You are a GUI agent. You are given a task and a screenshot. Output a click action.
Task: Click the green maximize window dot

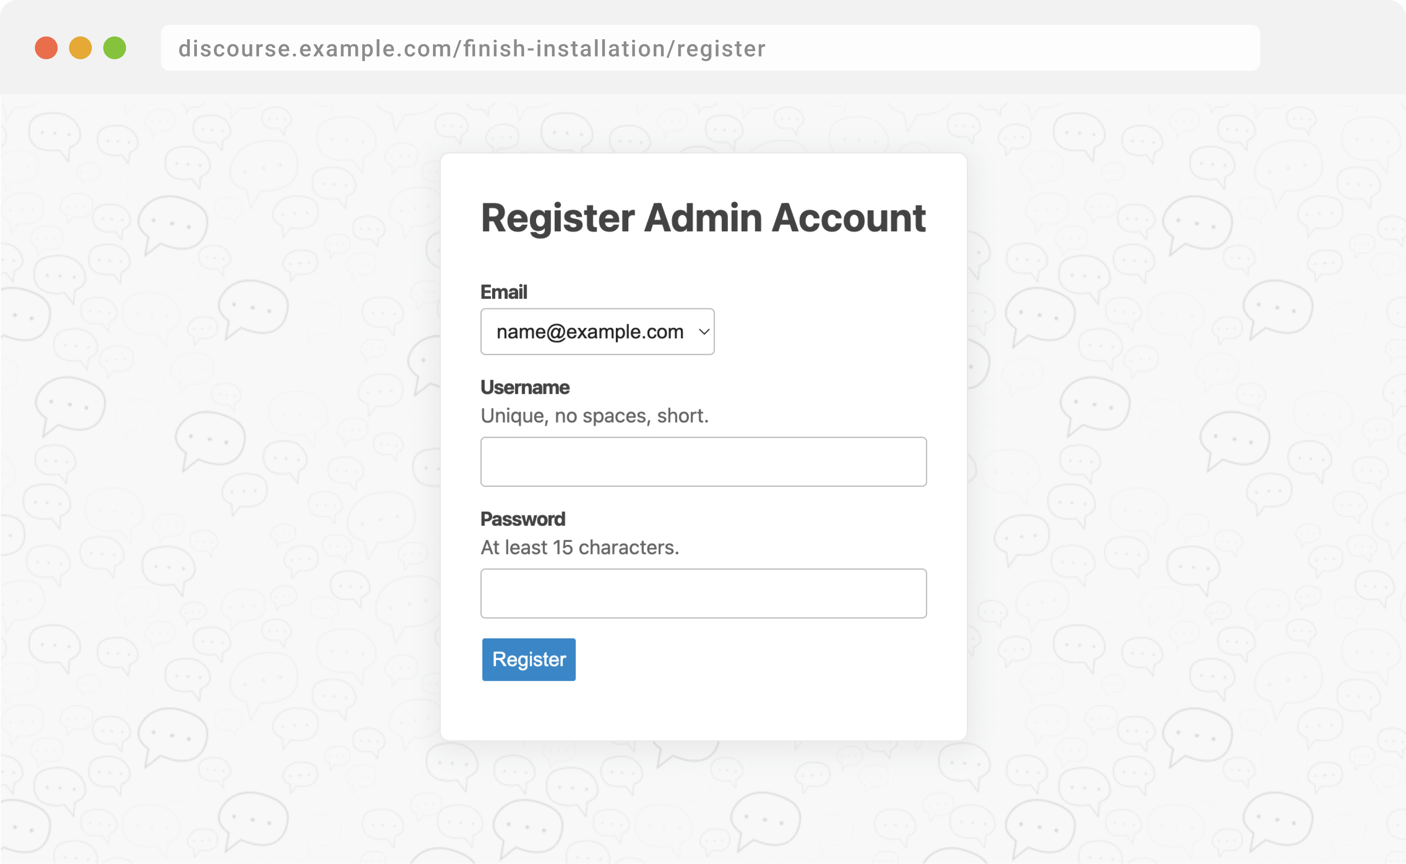click(115, 48)
